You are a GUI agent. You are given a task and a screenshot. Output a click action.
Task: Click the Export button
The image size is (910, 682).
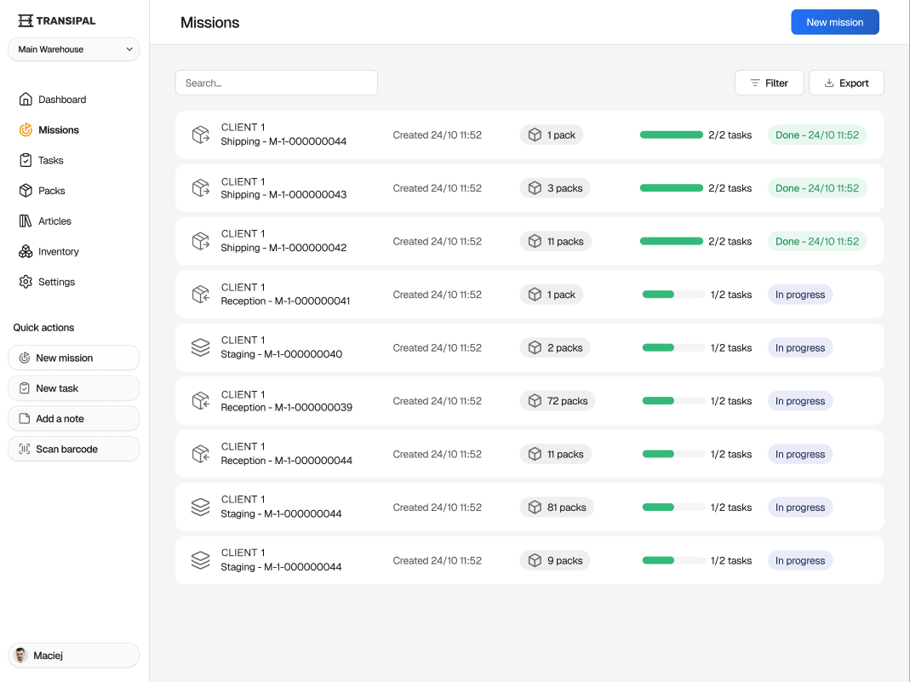point(845,83)
